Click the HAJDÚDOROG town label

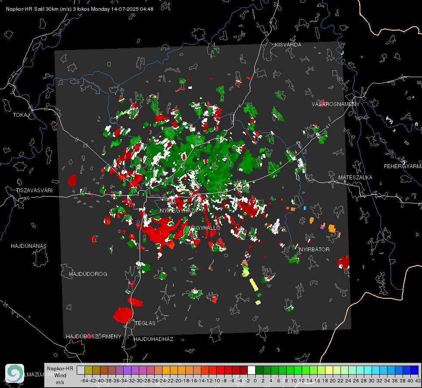coord(88,274)
